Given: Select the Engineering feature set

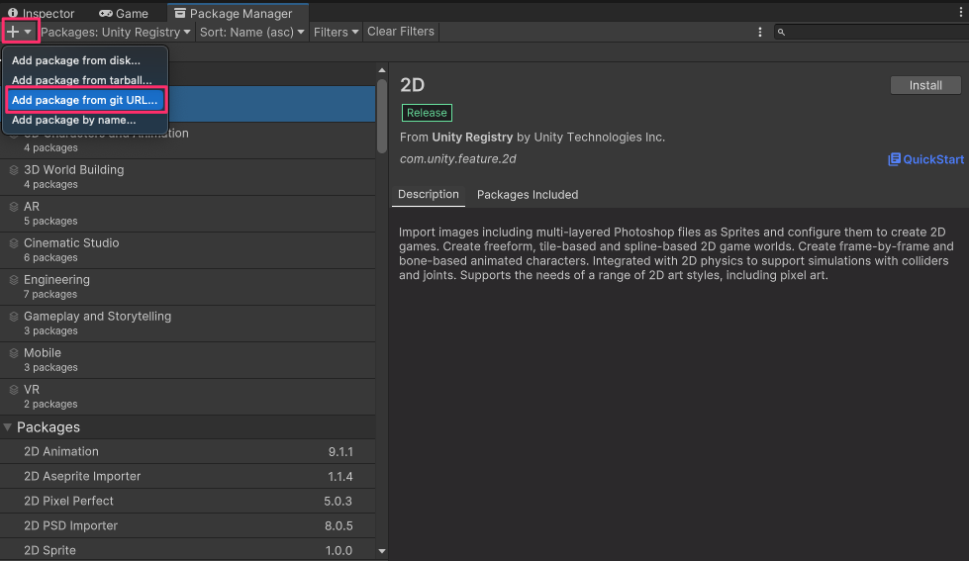Looking at the screenshot, I should pos(188,287).
